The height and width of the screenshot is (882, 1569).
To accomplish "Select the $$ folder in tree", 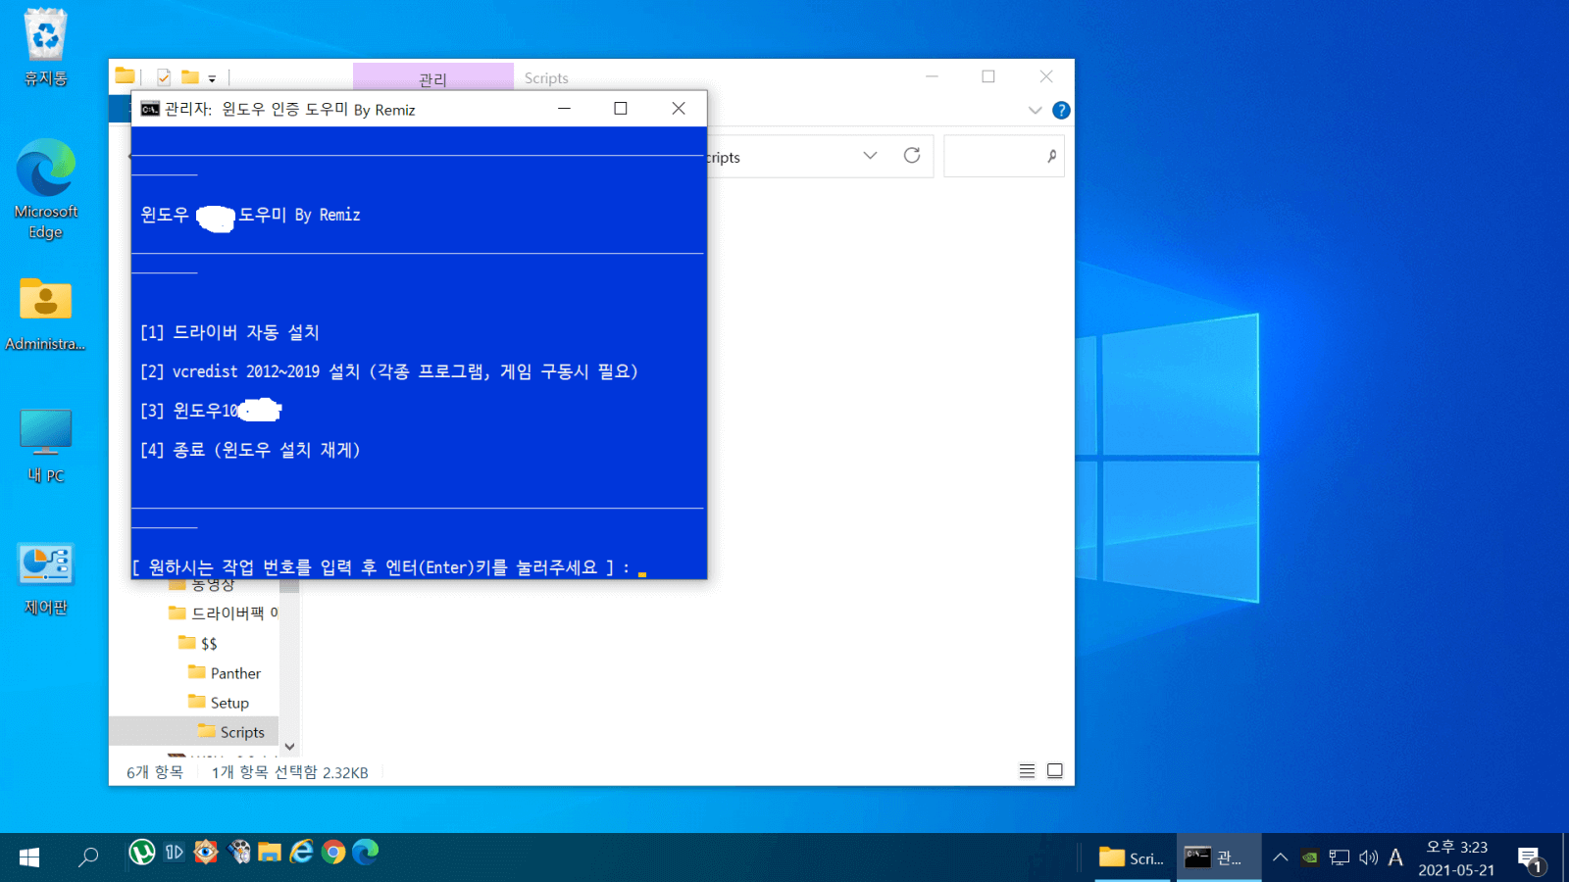I will click(199, 643).
